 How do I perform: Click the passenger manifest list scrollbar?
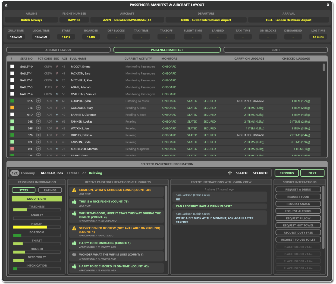pyautogui.click(x=324, y=68)
